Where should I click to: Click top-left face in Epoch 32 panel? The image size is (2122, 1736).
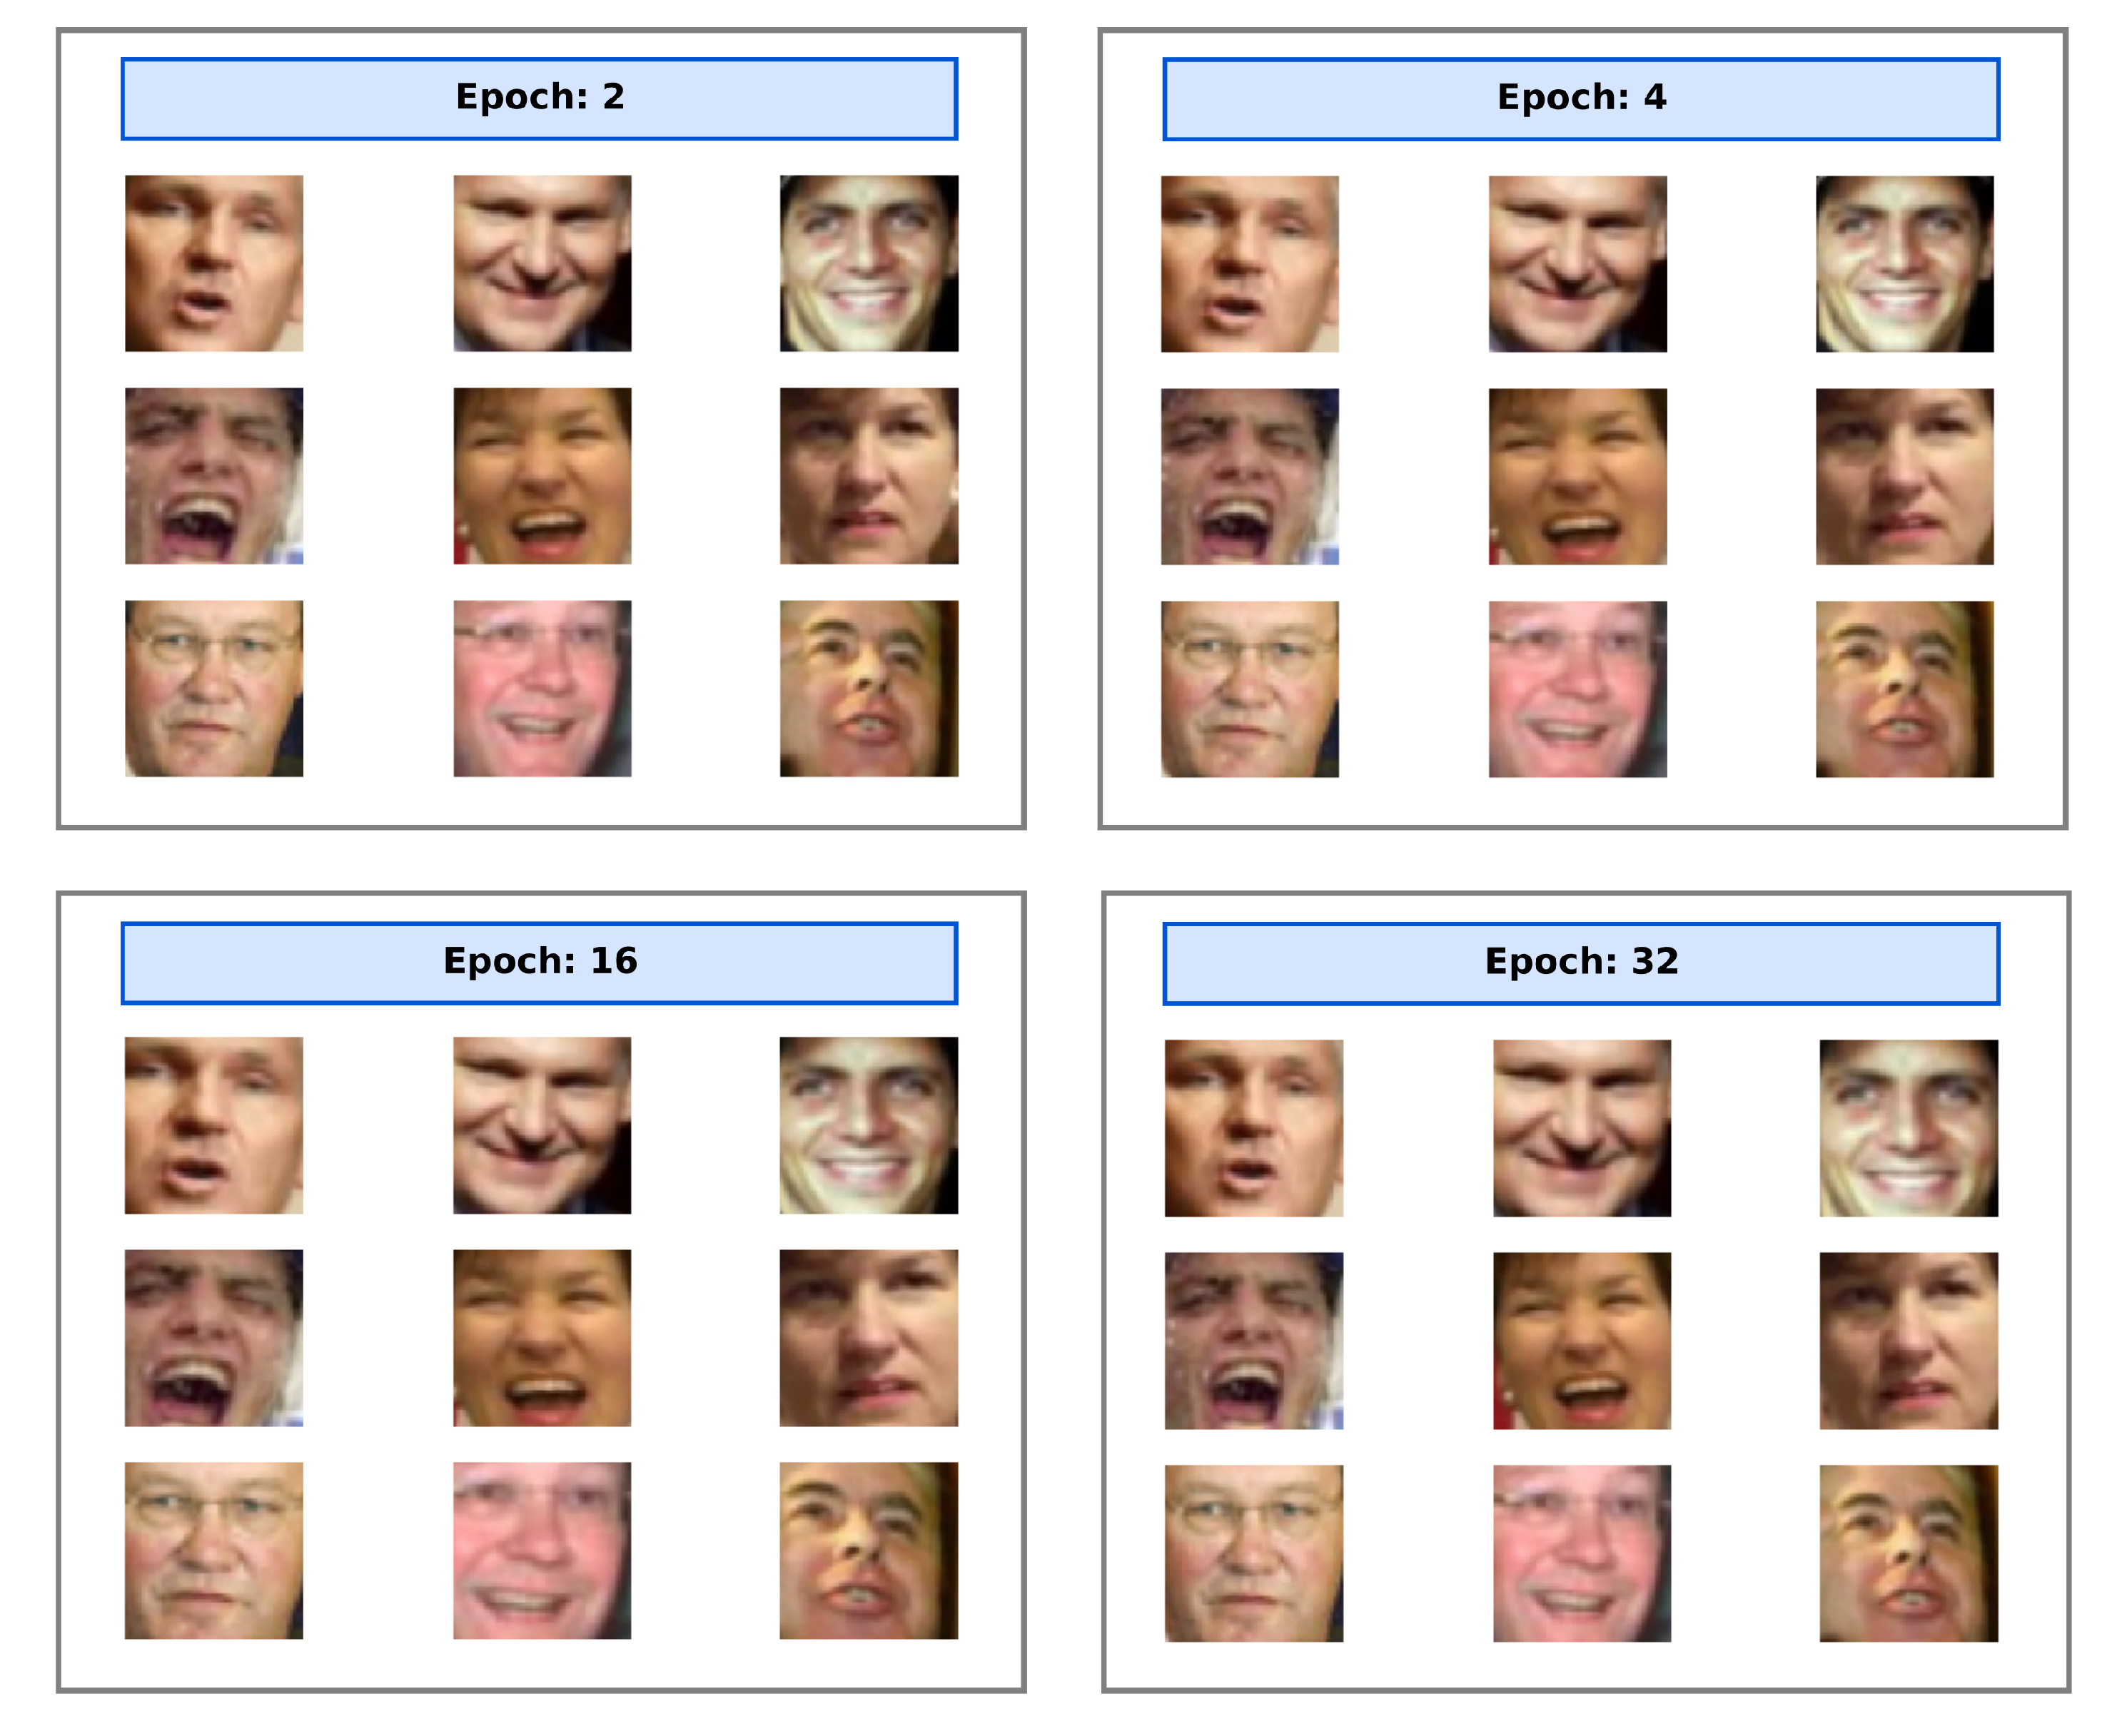(x=1253, y=1128)
